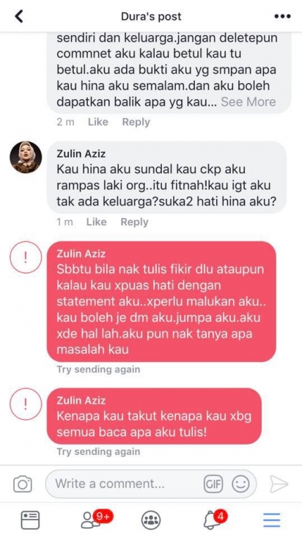Tap Try sending again under Sbbtu comment

click(98, 369)
